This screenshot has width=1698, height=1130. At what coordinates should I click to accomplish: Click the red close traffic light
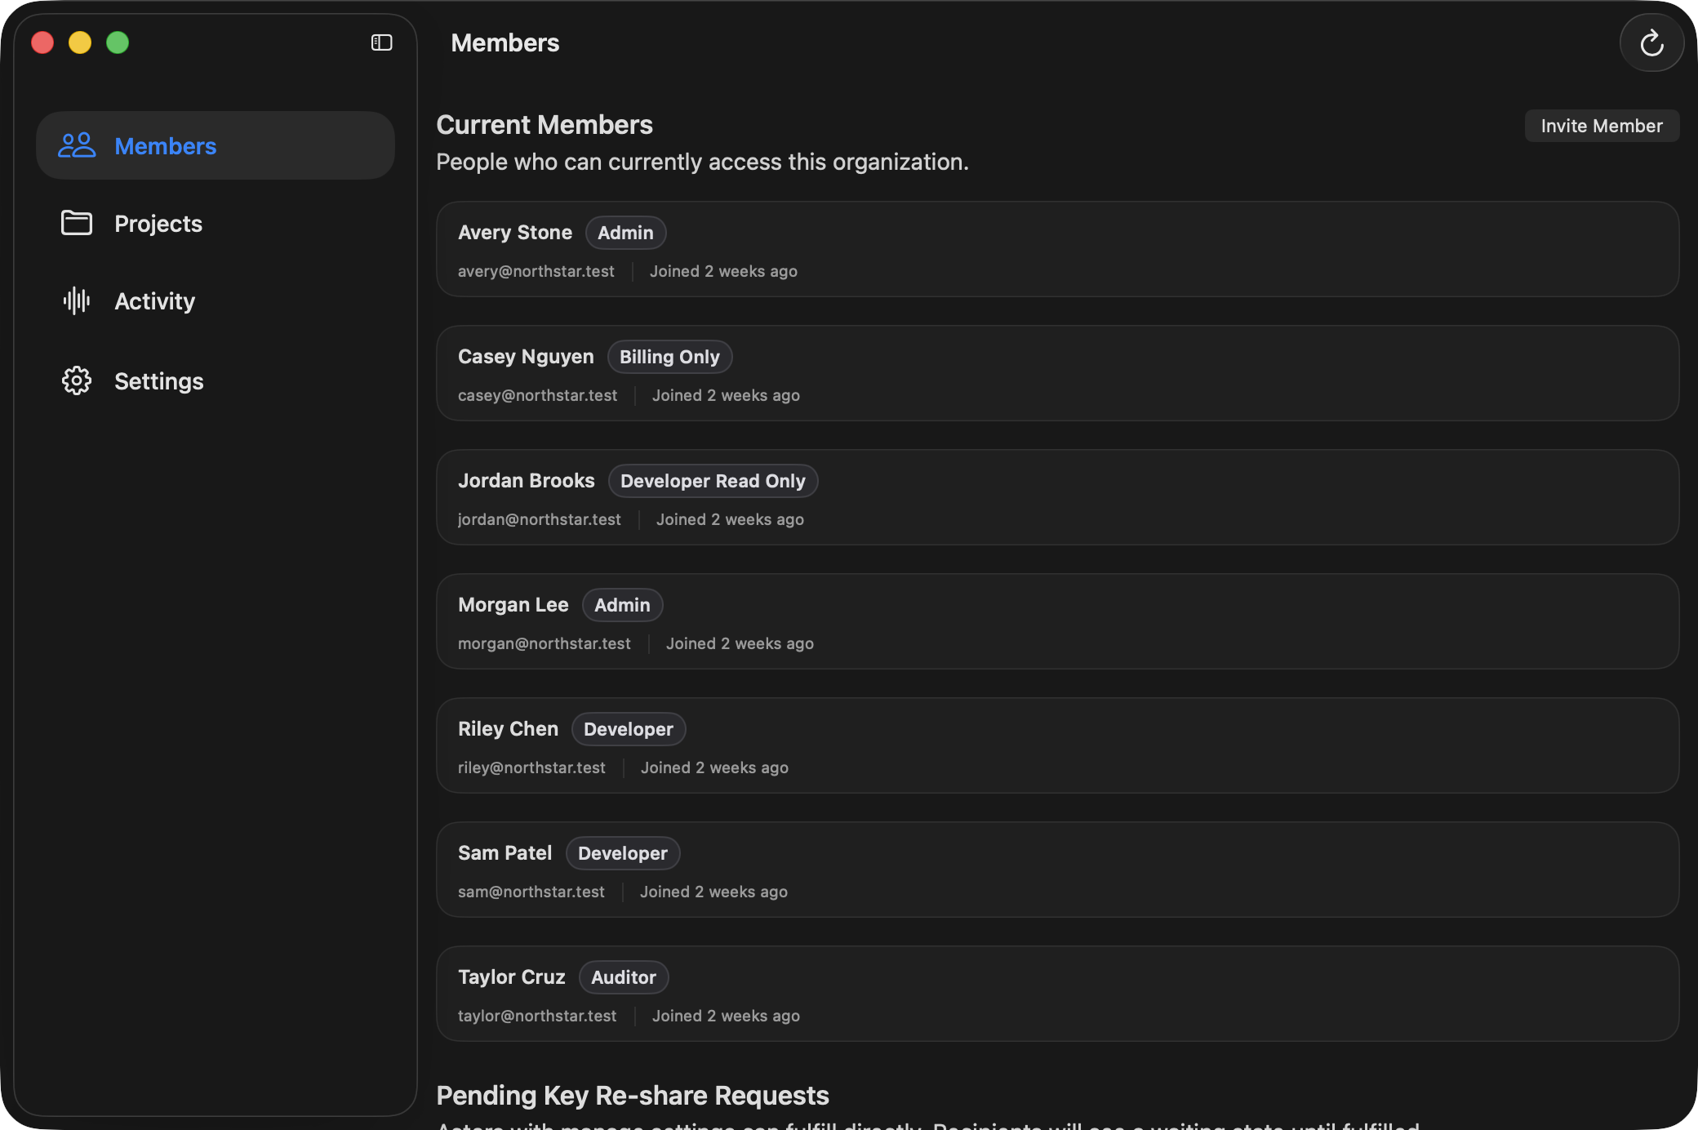coord(42,42)
